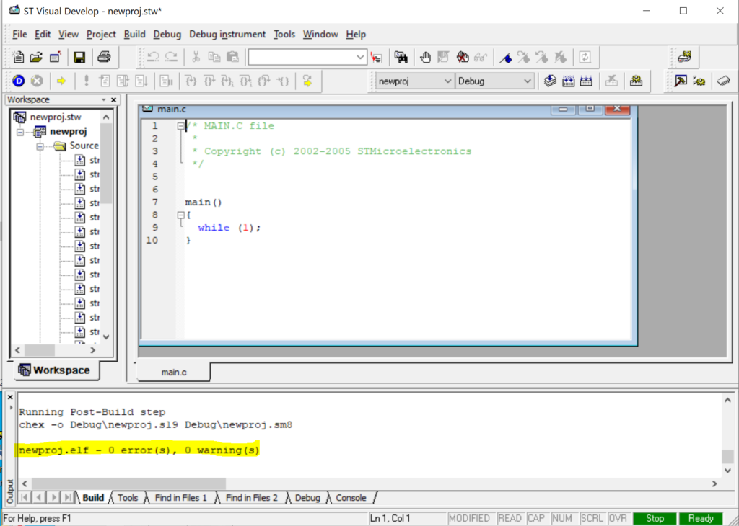
Task: Open a workspace using the folder icon
Action: 35,56
